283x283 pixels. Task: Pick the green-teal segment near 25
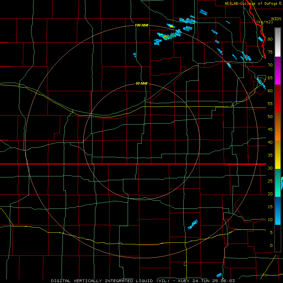(278, 183)
